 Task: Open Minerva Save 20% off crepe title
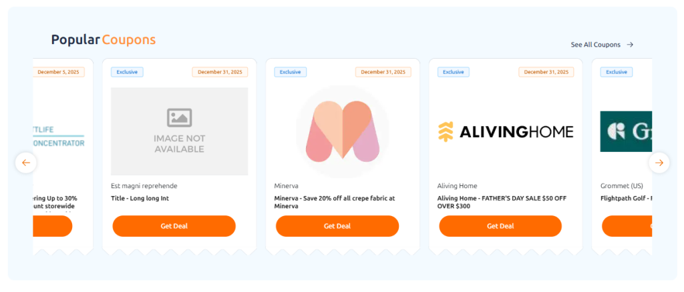tap(334, 202)
